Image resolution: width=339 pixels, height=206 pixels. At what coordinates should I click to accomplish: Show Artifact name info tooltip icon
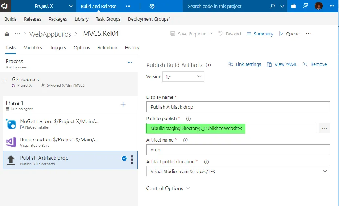tap(186, 140)
